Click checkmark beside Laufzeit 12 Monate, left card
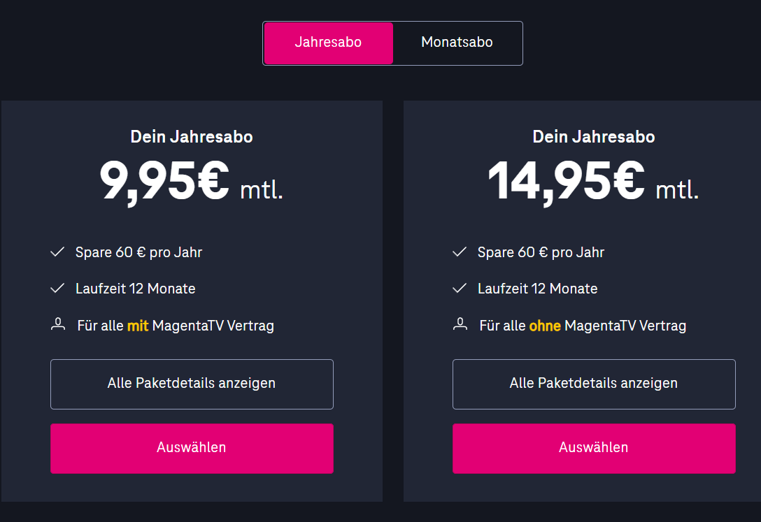The height and width of the screenshot is (522, 761). (x=57, y=289)
